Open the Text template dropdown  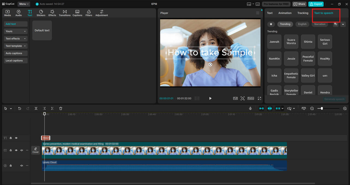point(15,46)
